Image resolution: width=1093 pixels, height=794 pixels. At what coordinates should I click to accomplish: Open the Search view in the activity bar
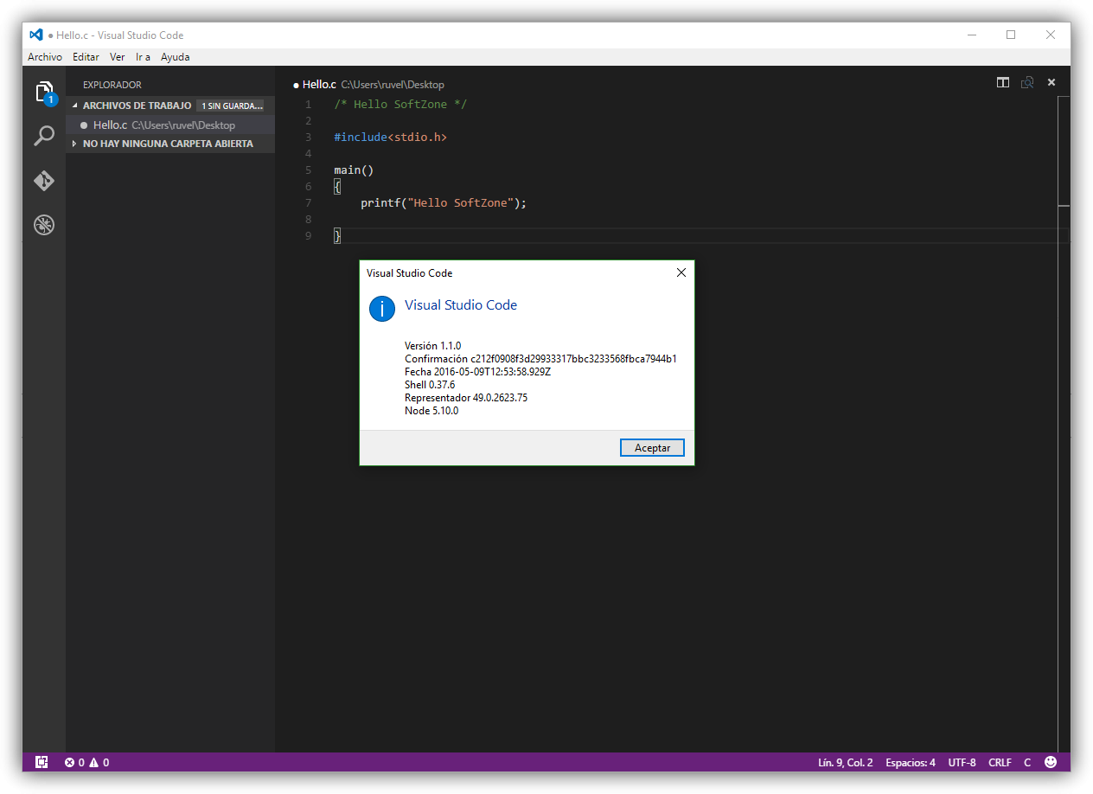click(44, 136)
